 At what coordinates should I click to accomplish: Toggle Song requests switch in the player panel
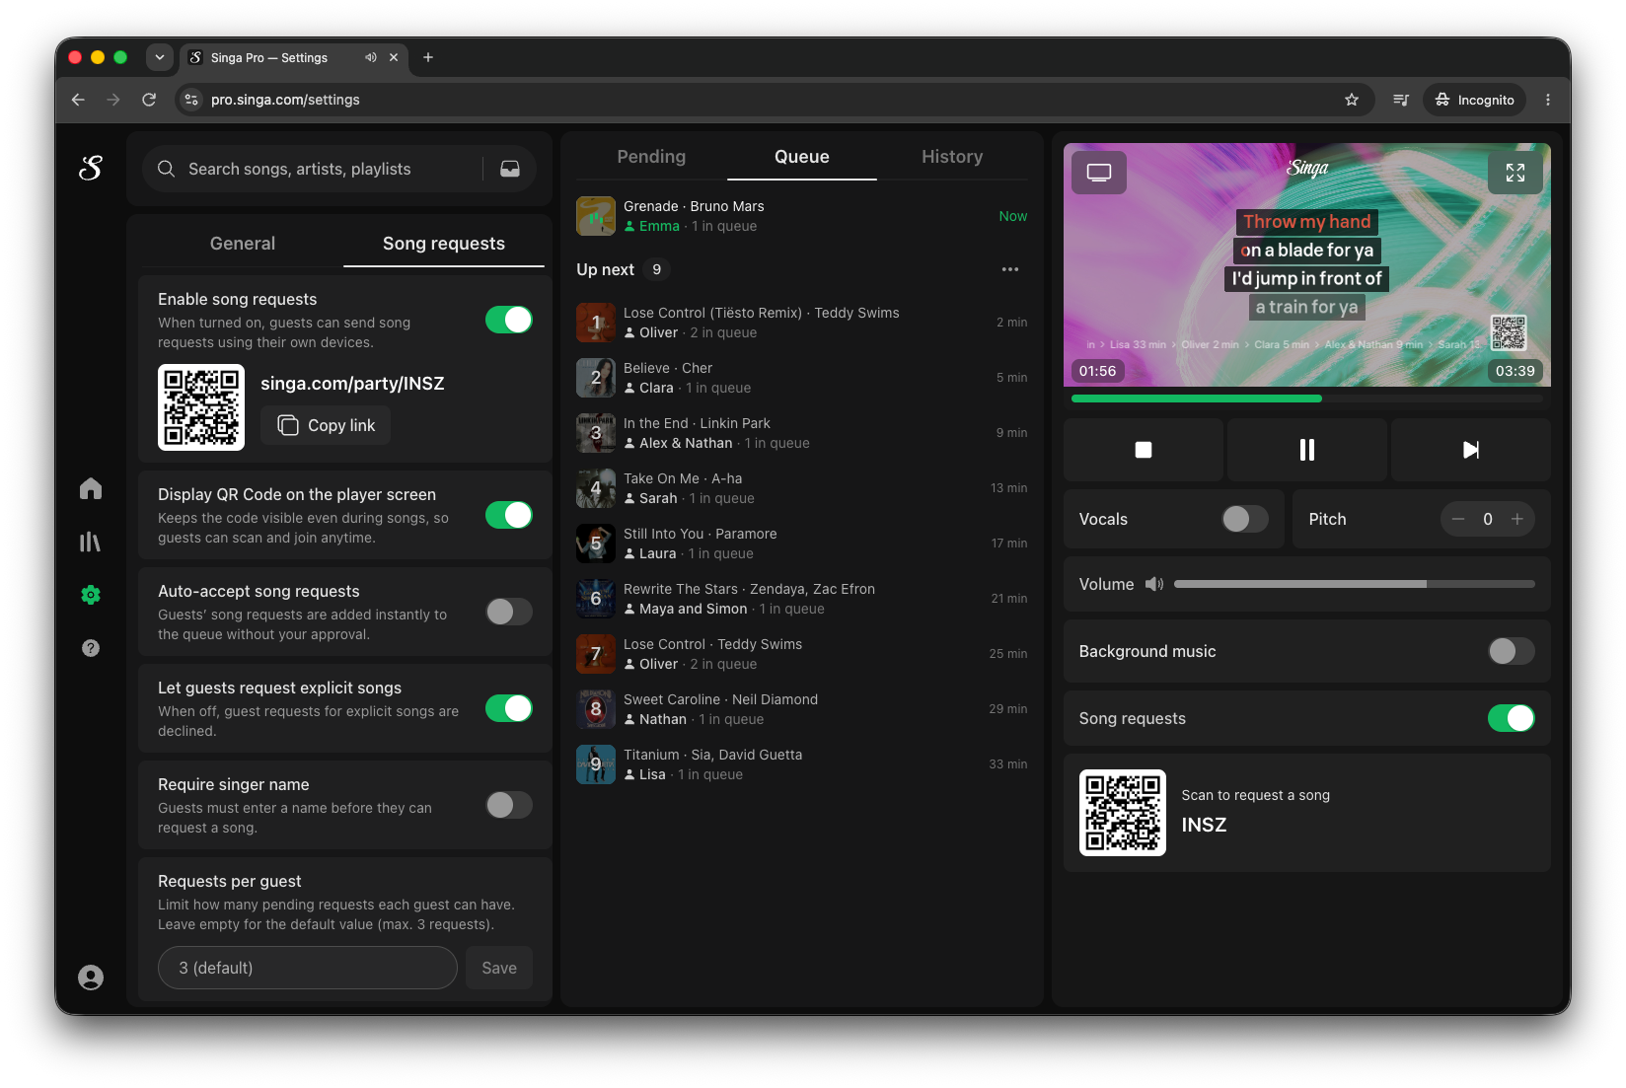[x=1512, y=718]
